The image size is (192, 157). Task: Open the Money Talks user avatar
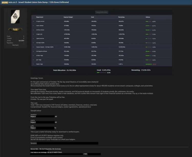[15, 17]
